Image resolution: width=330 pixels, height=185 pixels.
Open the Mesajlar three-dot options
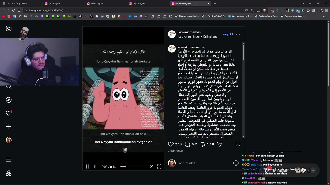(x=313, y=170)
